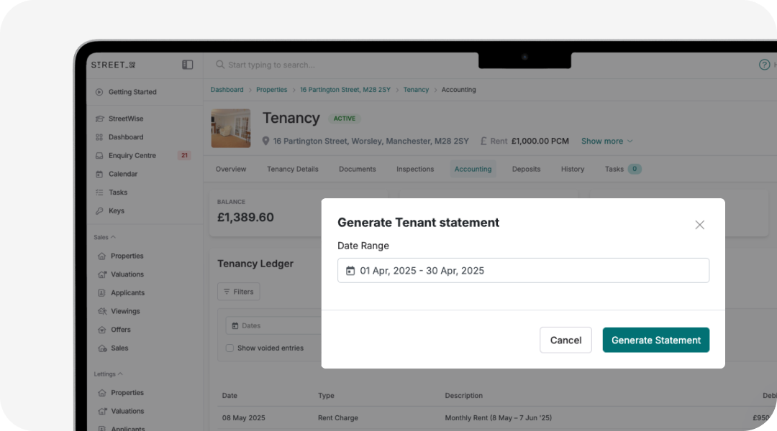777x431 pixels.
Task: Open the Calendar from the sidebar
Action: (x=122, y=174)
